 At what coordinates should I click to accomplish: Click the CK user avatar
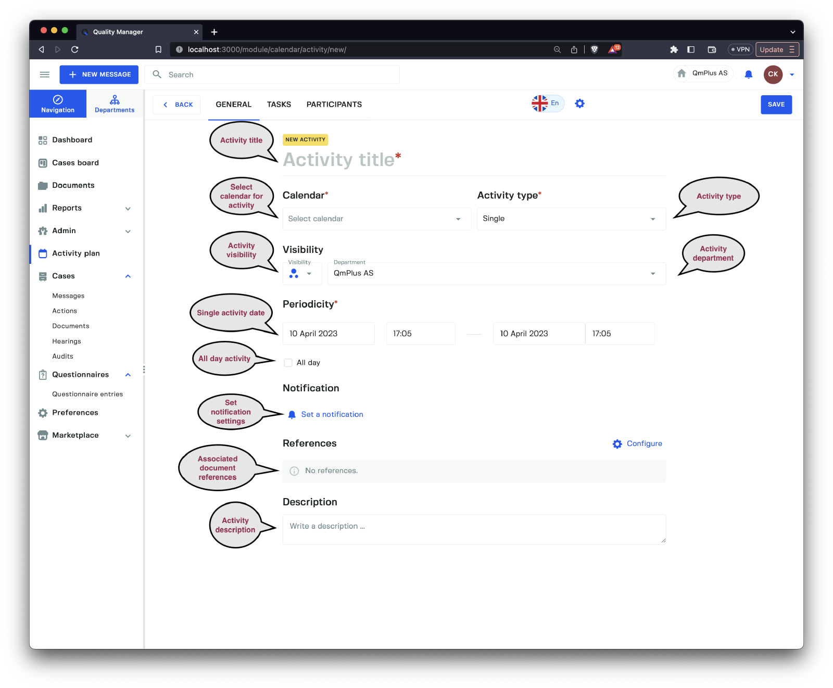773,74
